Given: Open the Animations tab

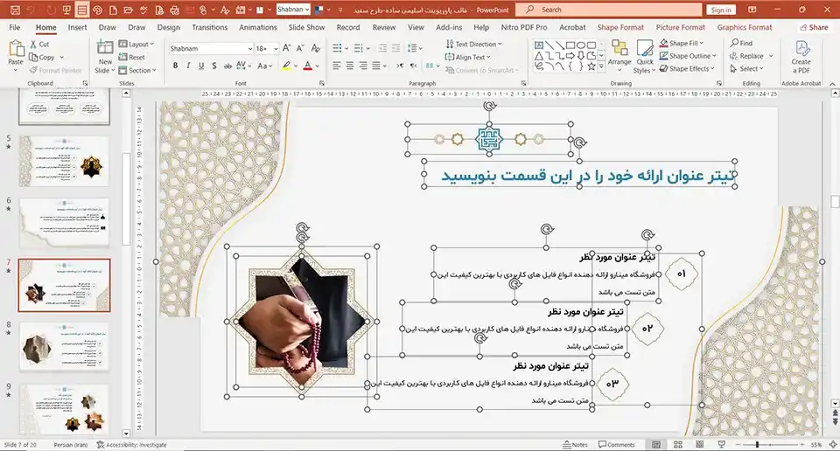Looking at the screenshot, I should pos(257,27).
